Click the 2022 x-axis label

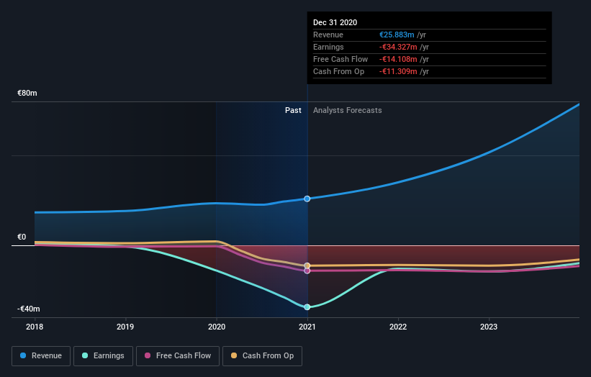coord(398,327)
